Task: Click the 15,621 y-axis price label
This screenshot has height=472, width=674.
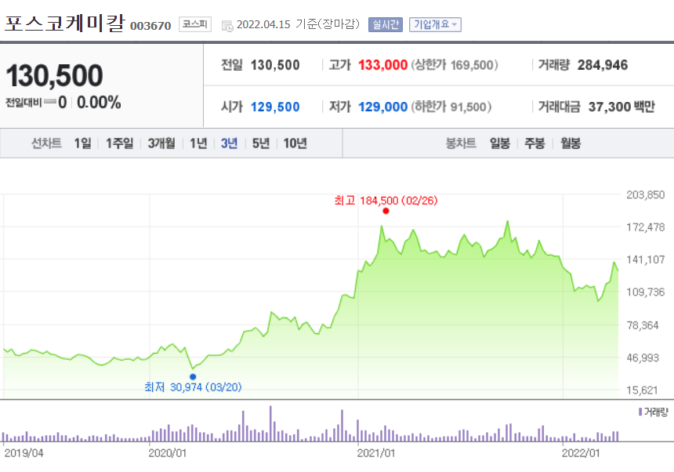Action: point(642,390)
